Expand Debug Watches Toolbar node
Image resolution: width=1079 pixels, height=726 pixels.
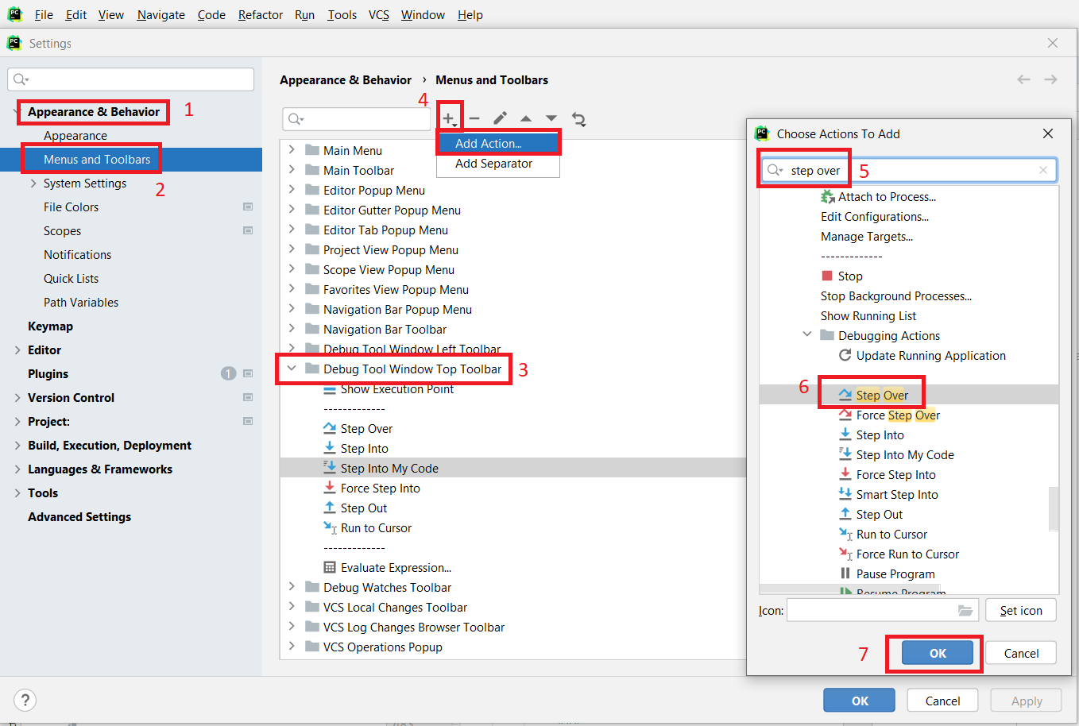tap(292, 587)
